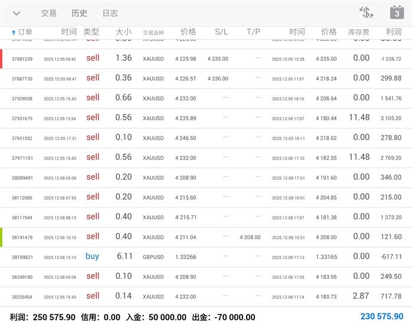This screenshot has width=413, height=325.
Task: Open the calendar date filter icon
Action: (397, 12)
